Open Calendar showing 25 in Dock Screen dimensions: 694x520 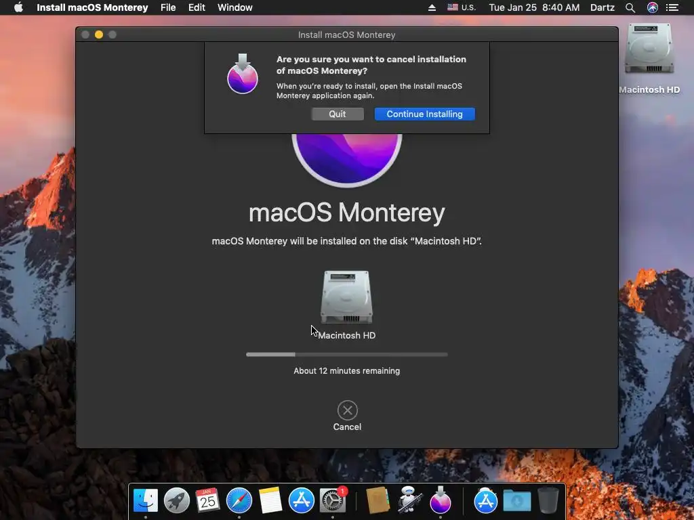pos(207,500)
